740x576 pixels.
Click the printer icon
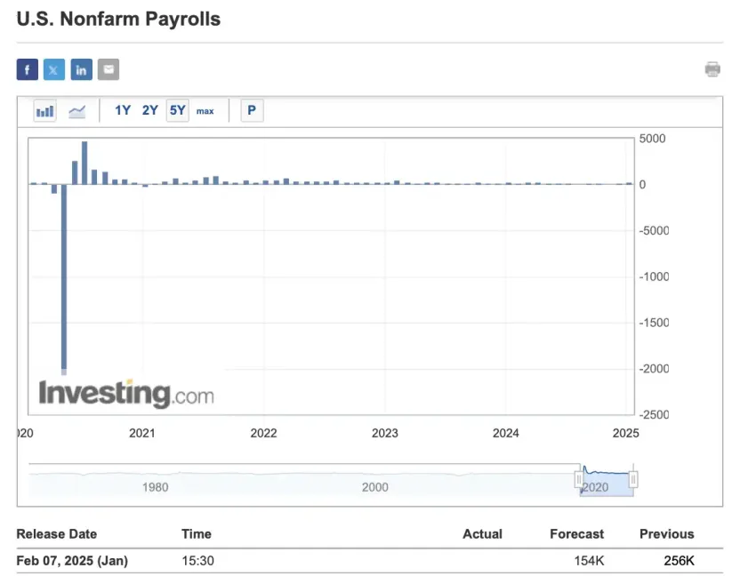point(712,69)
